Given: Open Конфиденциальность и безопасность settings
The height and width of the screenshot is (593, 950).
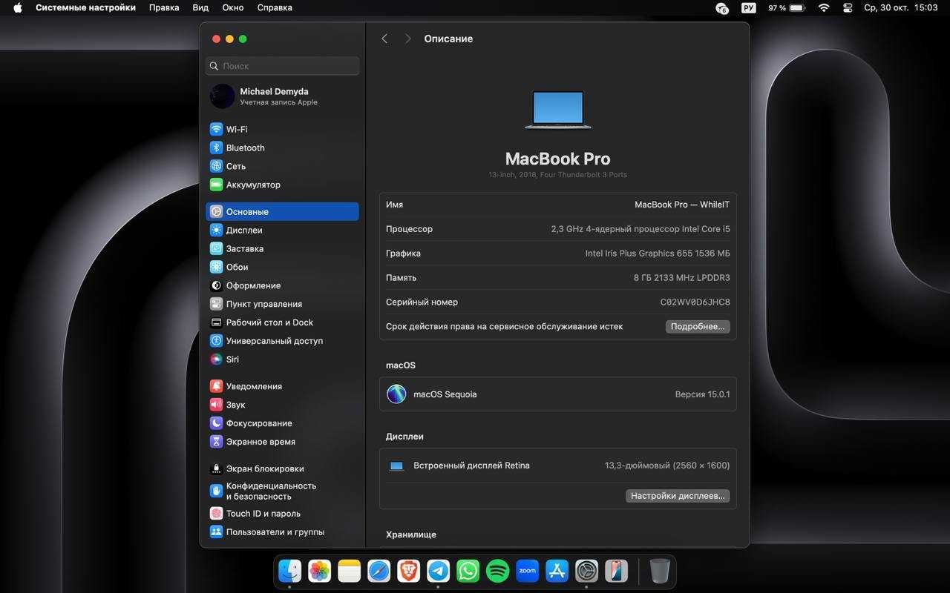Looking at the screenshot, I should pyautogui.click(x=282, y=491).
